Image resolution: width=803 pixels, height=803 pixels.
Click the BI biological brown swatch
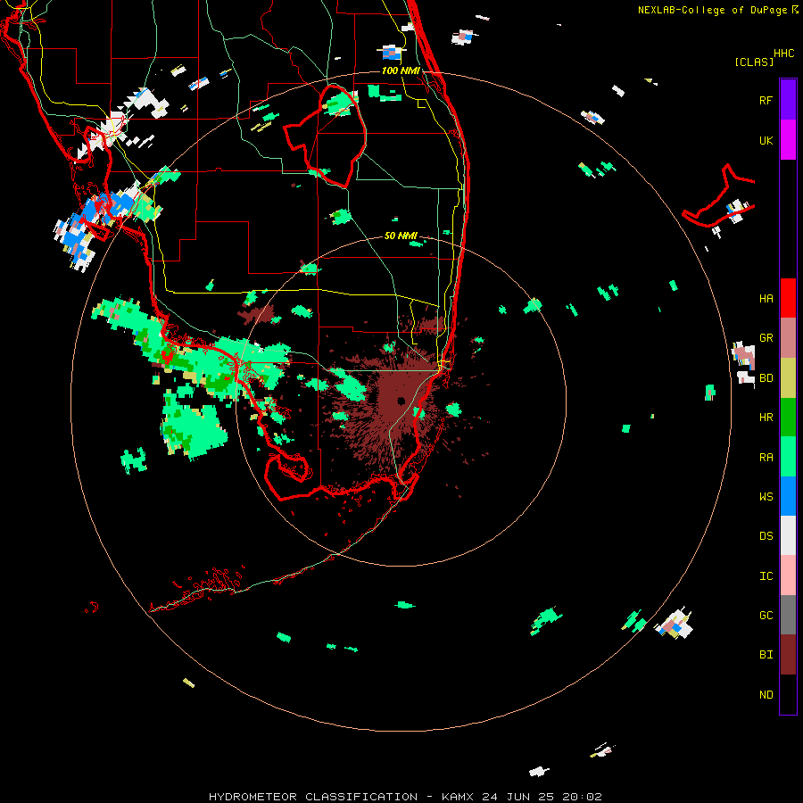tap(788, 655)
